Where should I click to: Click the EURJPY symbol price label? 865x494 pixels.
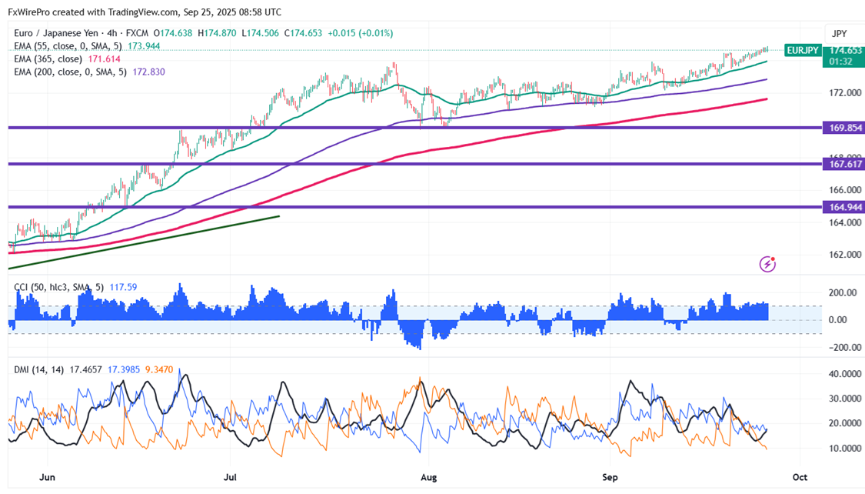coord(803,50)
